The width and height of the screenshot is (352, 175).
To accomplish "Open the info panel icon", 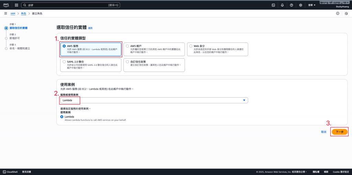I will 338,13.
